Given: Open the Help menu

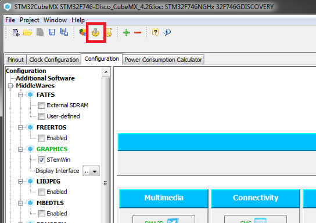Looking at the screenshot, I should (78, 20).
